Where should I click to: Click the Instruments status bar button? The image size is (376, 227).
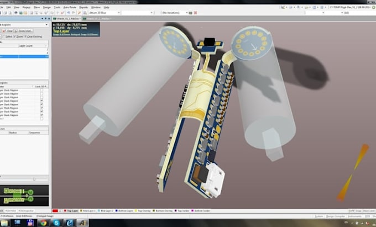pyautogui.click(x=354, y=216)
